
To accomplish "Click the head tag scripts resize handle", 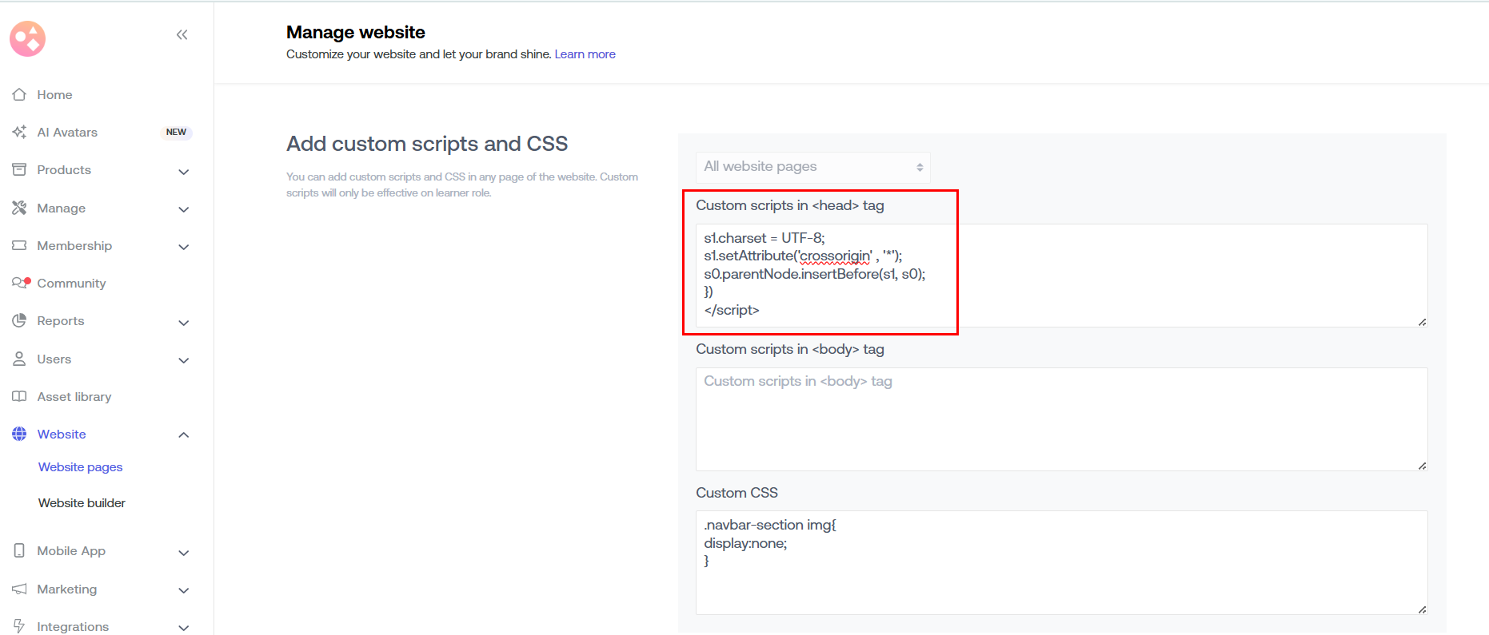I will [1422, 322].
